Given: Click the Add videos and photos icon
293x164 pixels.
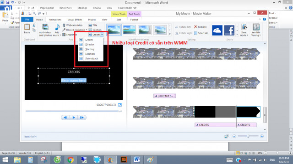Looking at the screenshot, I should tap(45, 27).
